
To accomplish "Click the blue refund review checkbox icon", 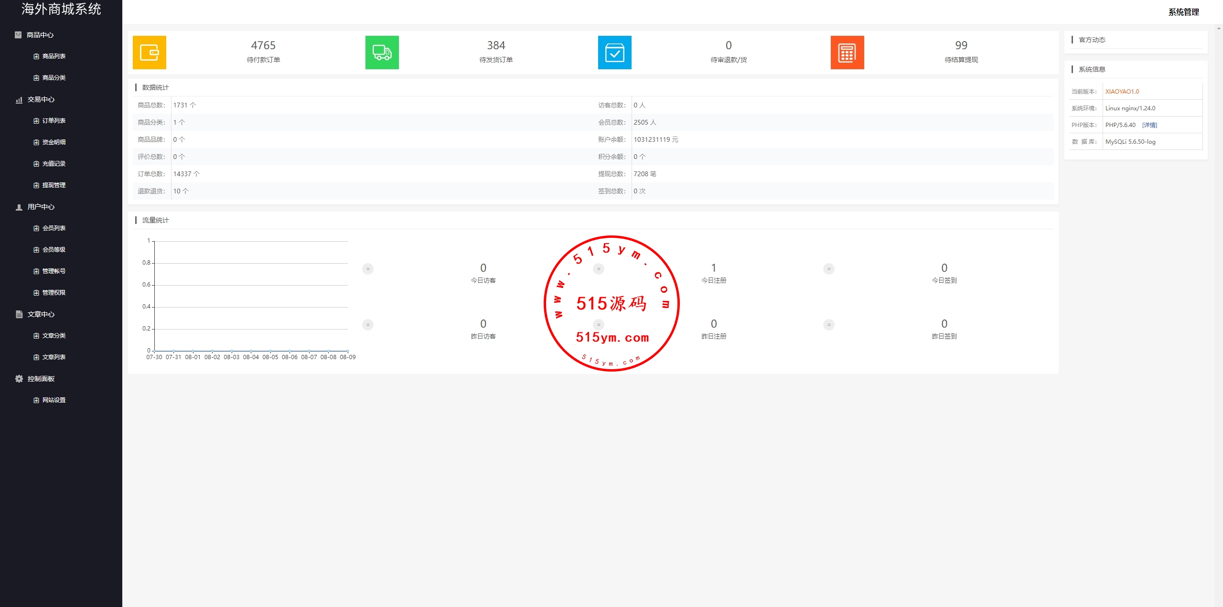I will [614, 53].
